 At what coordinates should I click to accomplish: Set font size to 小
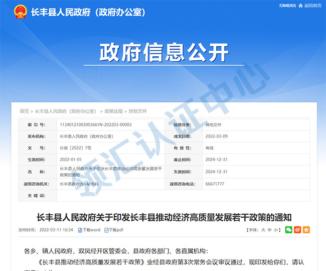pos(276,230)
